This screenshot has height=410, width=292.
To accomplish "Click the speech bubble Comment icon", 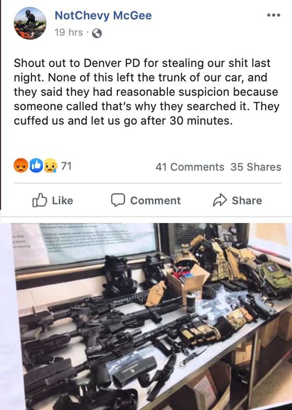I will (118, 200).
